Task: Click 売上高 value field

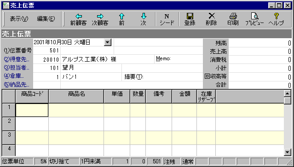Action: [x=260, y=52]
